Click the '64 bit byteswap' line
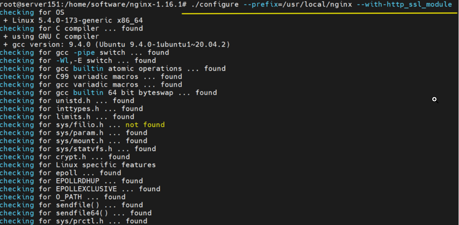This screenshot has height=225, width=459. pos(108,93)
